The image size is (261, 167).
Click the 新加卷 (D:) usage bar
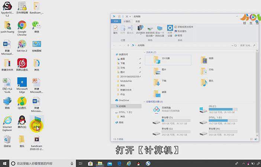(x=176, y=121)
